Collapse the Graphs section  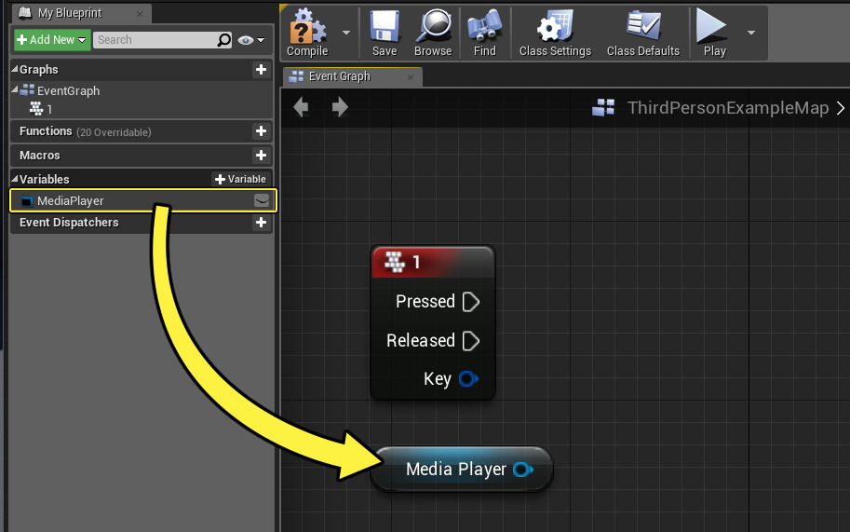[15, 69]
